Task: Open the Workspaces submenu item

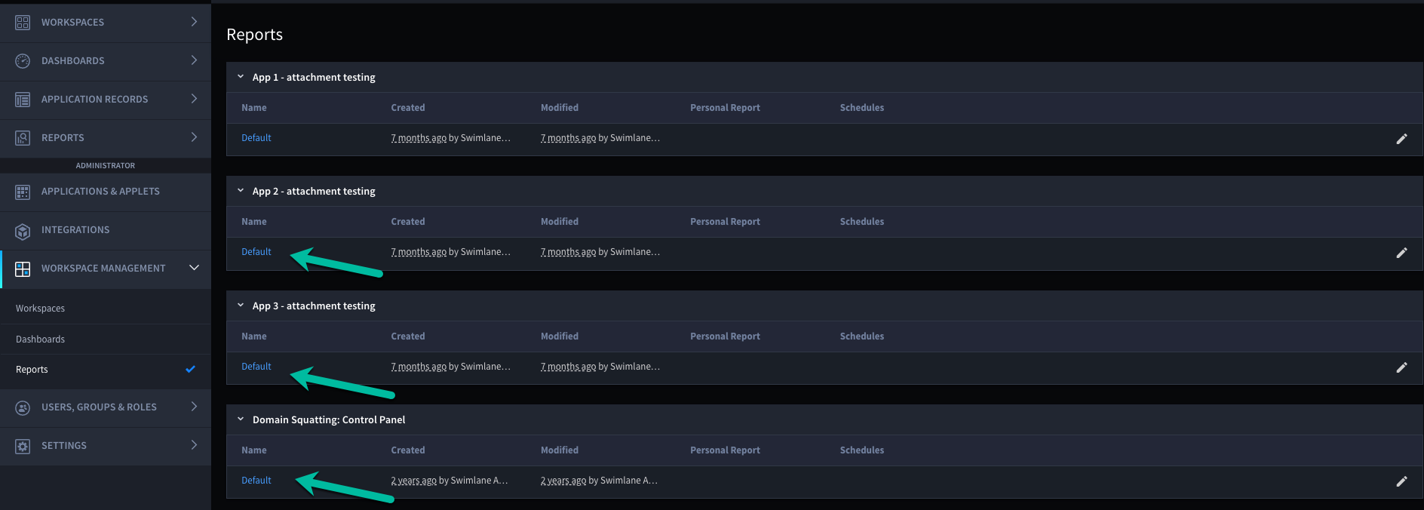Action: coord(106,309)
